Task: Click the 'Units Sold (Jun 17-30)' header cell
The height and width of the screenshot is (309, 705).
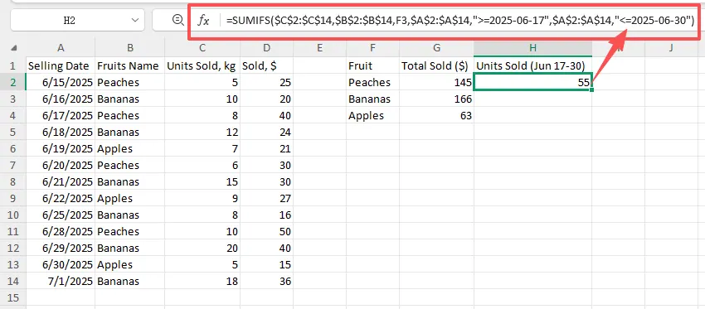Action: tap(532, 66)
